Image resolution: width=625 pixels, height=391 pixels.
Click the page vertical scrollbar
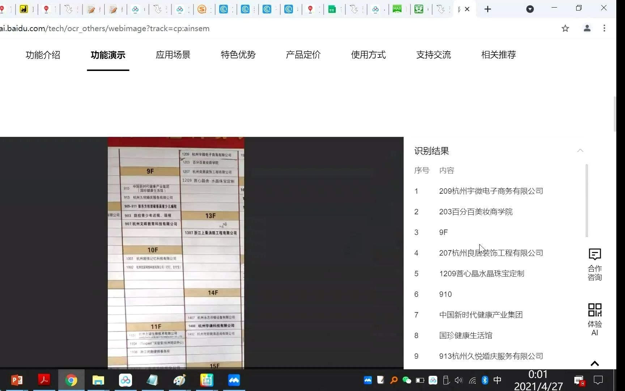tap(615, 114)
